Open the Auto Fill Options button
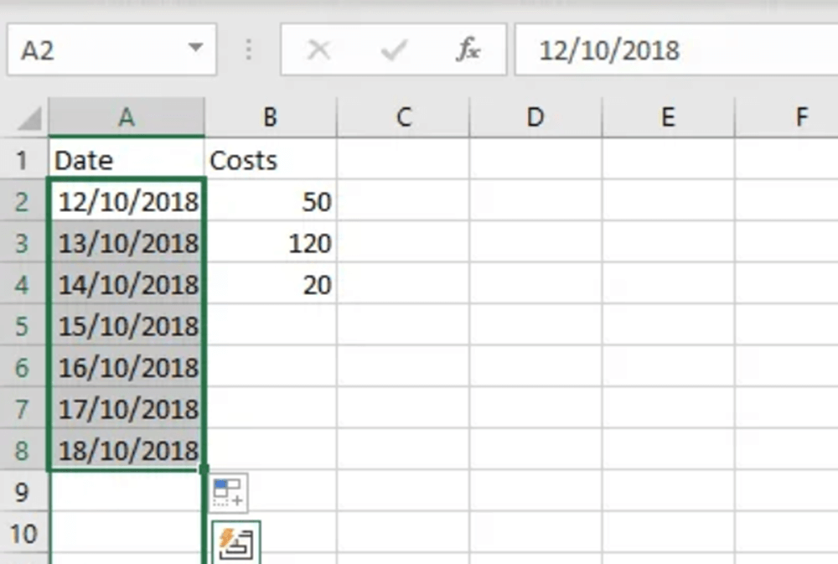Image resolution: width=838 pixels, height=564 pixels. coord(228,492)
